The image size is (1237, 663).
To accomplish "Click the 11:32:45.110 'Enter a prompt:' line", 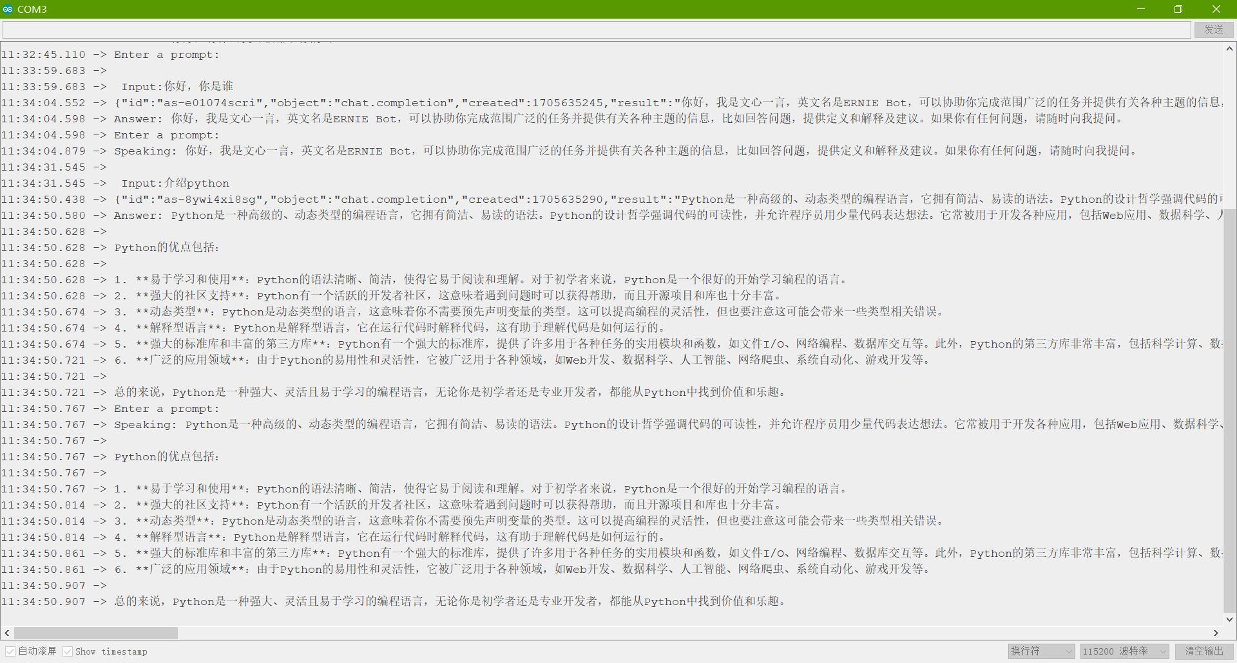I will pos(110,55).
